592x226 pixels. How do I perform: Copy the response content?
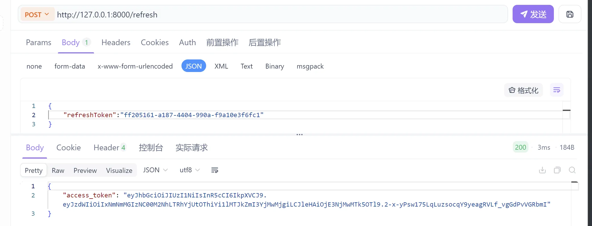(x=557, y=170)
